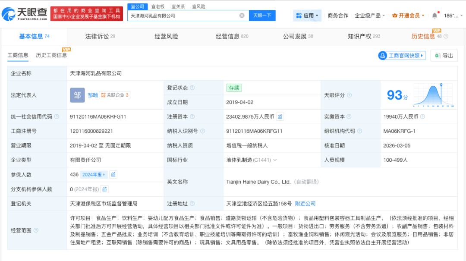Click the 附近公司 link
The width and height of the screenshot is (466, 261).
pyautogui.click(x=305, y=204)
